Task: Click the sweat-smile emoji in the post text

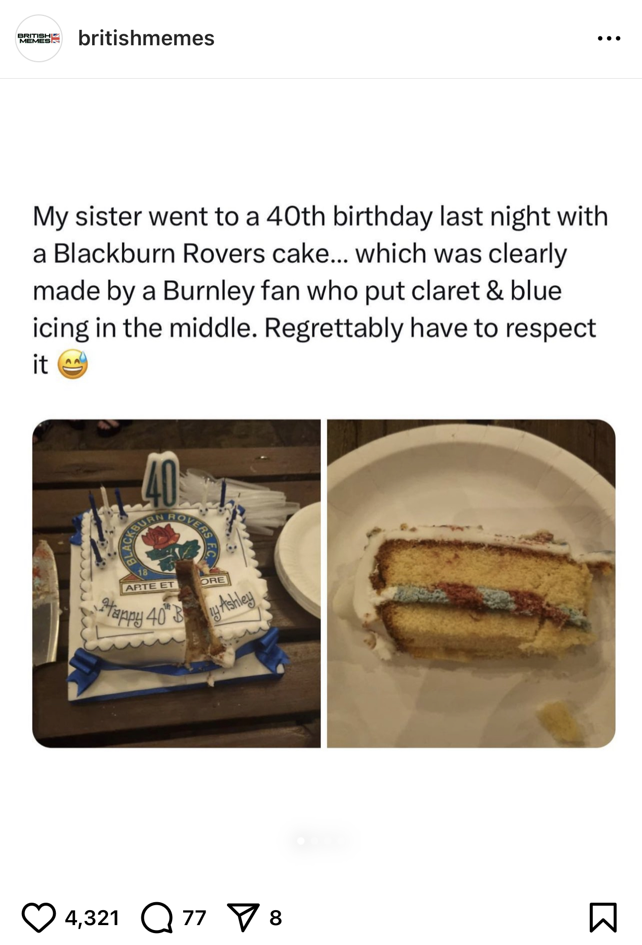Action: pos(73,364)
